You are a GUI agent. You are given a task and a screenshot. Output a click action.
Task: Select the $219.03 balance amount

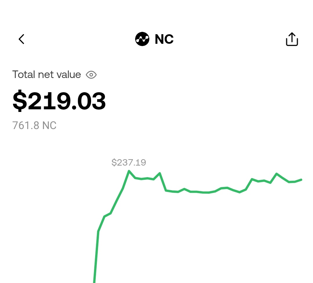59,101
